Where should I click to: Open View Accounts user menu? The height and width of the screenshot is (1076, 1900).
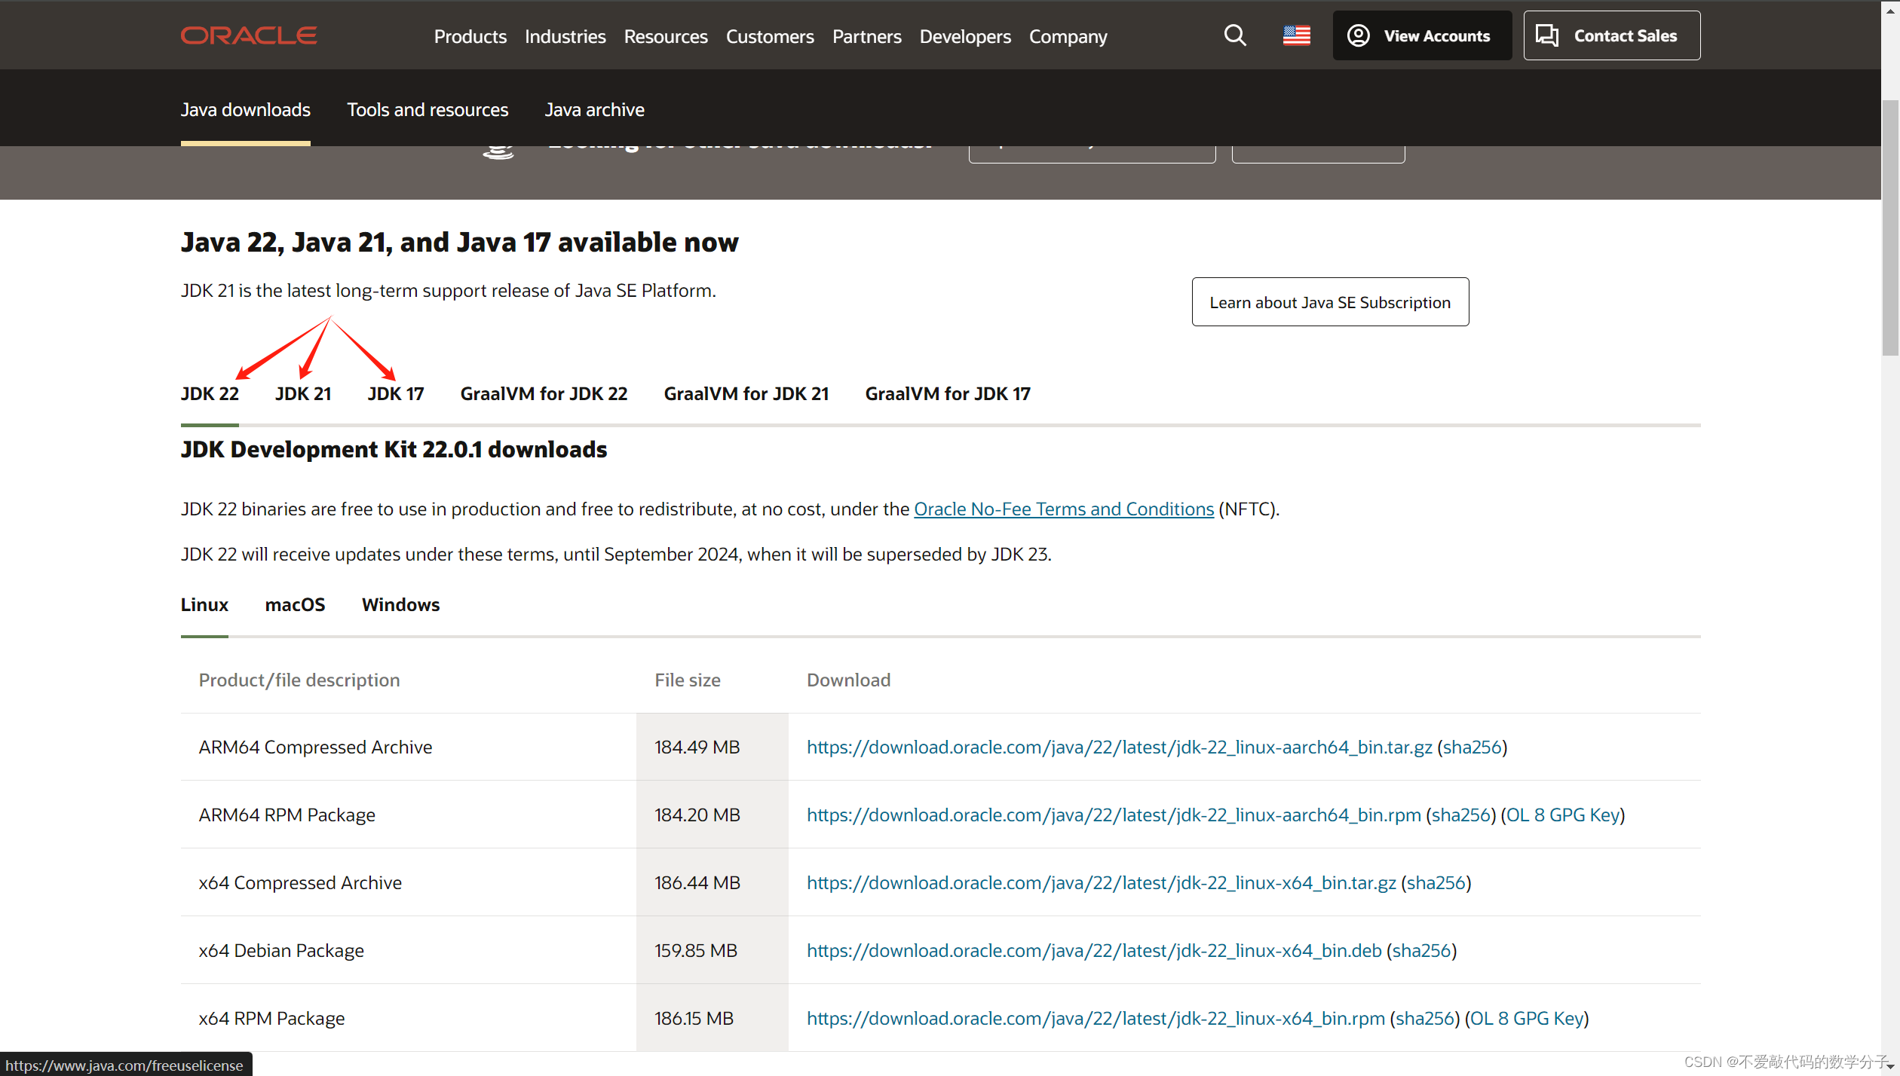(1421, 35)
